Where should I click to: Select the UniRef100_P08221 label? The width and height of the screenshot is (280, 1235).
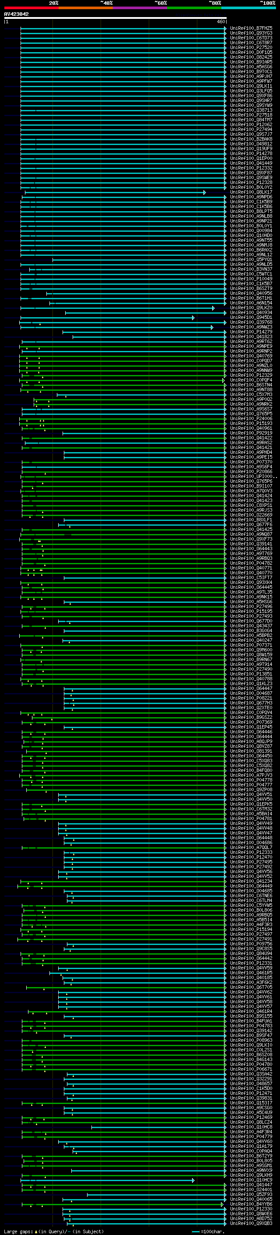click(x=251, y=698)
